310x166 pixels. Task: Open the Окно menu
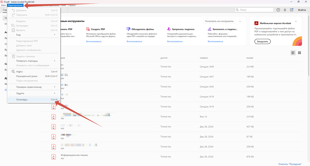point(63,5)
